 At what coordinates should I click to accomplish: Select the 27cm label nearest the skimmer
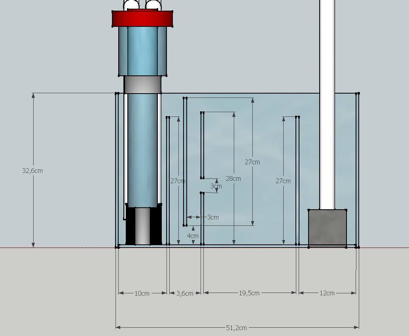point(178,181)
